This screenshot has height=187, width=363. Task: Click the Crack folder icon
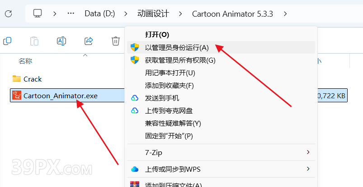(17, 79)
